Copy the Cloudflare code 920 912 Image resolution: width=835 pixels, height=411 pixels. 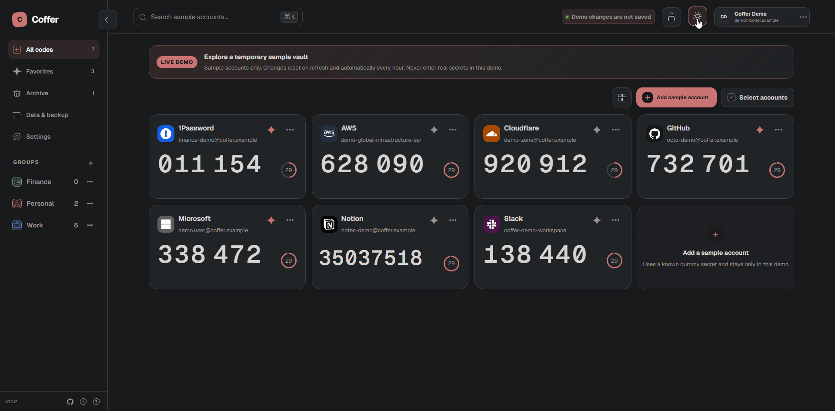click(535, 164)
